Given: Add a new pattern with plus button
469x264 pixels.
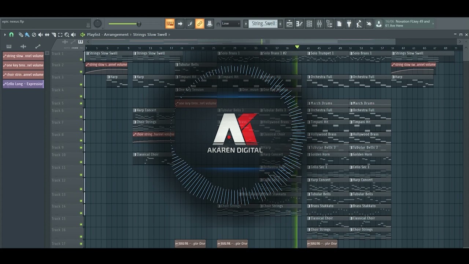Looking at the screenshot, I should [x=280, y=24].
